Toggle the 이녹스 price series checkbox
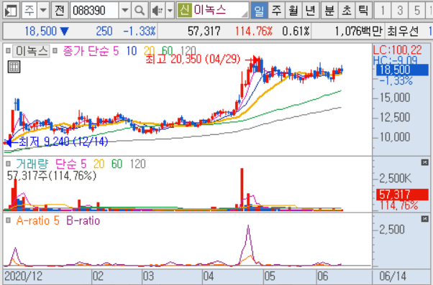Screen dimensions: 433x285 9,51
